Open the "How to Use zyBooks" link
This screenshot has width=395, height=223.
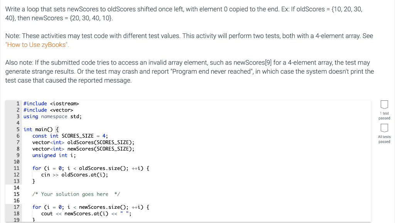tap(37, 45)
